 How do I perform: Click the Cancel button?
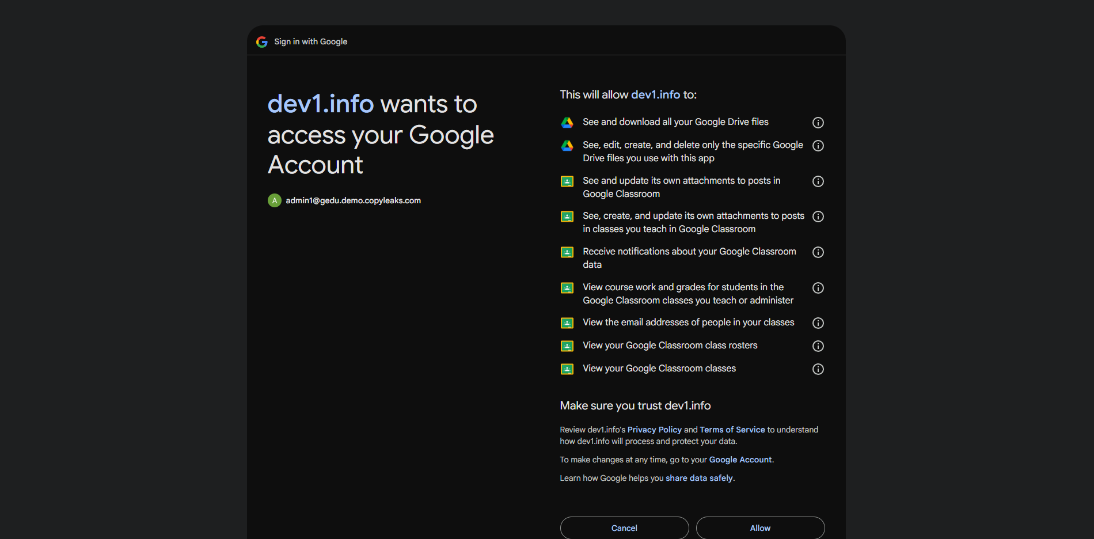click(x=624, y=528)
